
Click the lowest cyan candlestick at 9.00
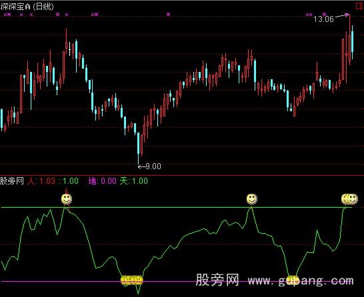coord(139,148)
